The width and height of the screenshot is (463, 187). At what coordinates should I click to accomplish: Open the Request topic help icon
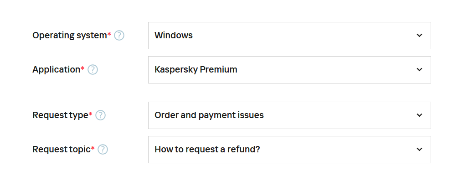click(103, 150)
